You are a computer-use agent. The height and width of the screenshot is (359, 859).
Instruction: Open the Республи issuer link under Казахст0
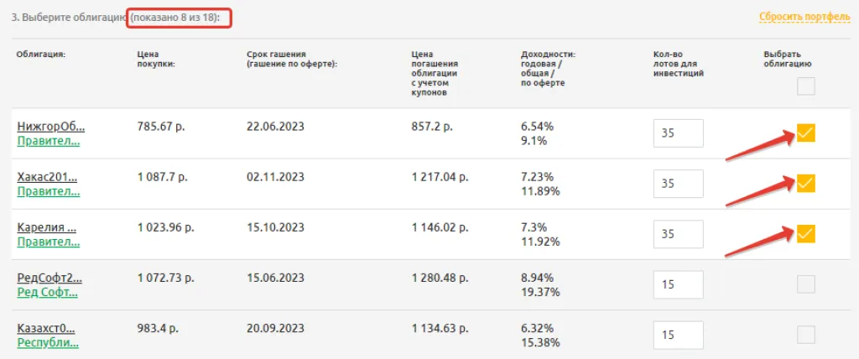coord(48,342)
